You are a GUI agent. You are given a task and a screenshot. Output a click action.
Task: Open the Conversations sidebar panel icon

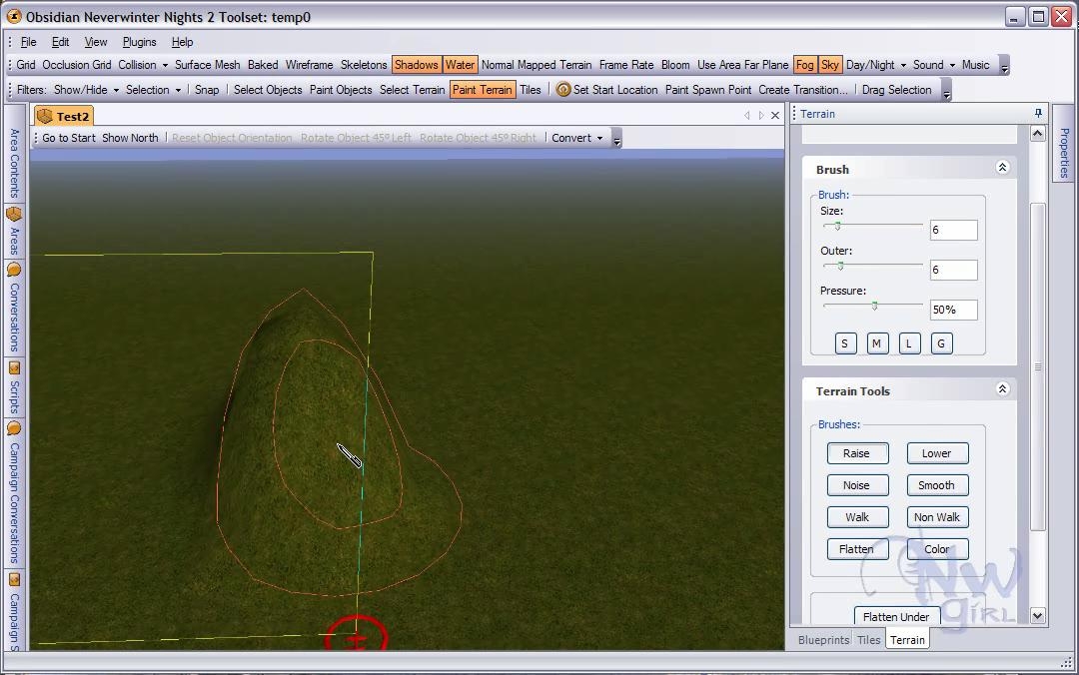[14, 271]
